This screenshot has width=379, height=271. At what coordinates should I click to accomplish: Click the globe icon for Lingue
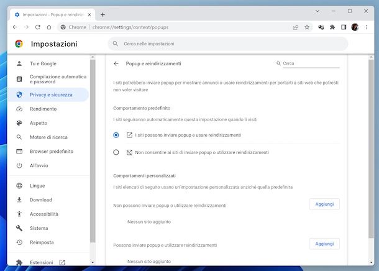19,186
